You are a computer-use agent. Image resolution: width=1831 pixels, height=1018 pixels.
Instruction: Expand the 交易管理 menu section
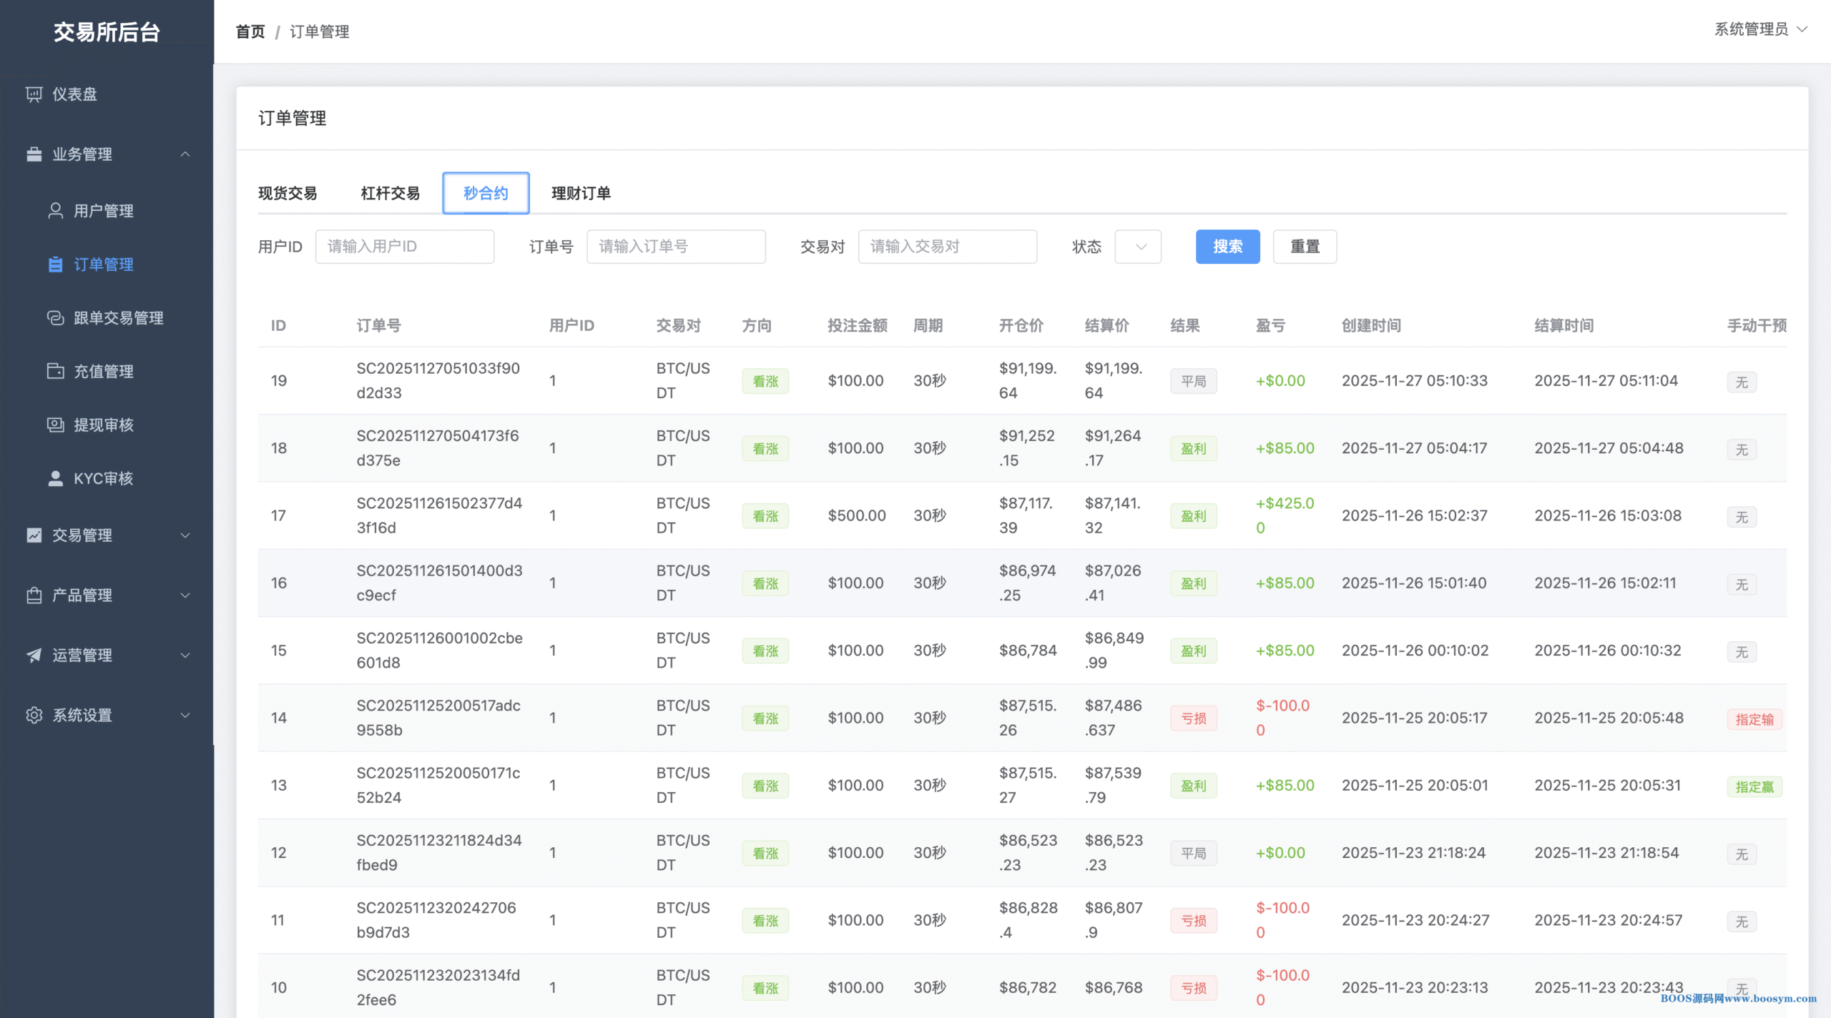[185, 535]
